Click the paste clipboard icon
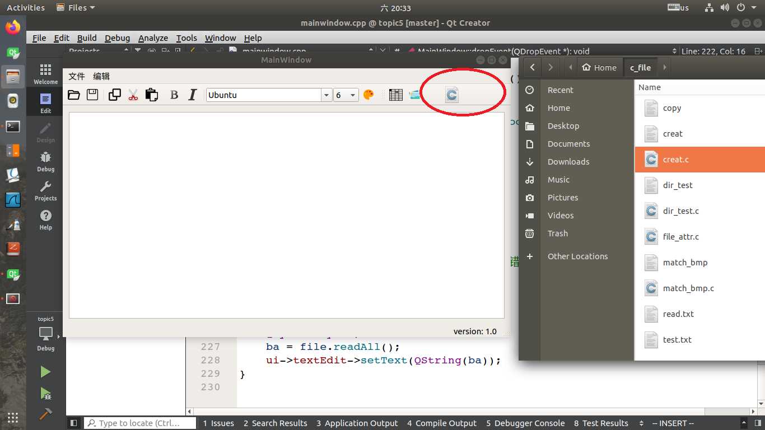The width and height of the screenshot is (765, 430). coord(151,95)
